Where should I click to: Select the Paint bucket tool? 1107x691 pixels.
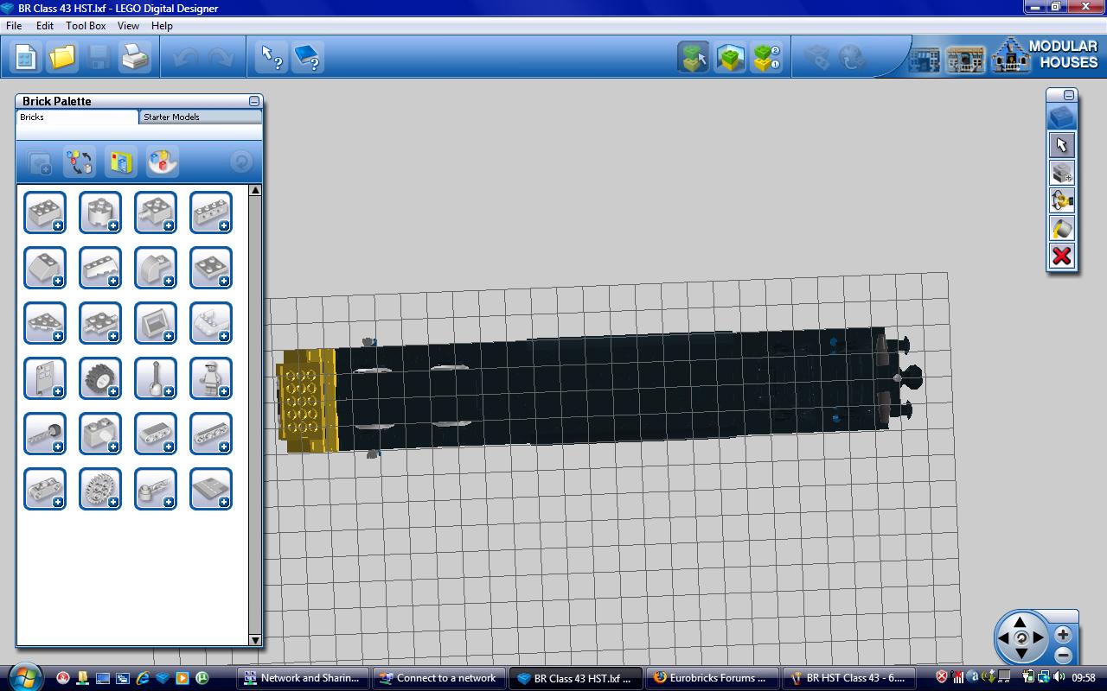tap(1062, 228)
